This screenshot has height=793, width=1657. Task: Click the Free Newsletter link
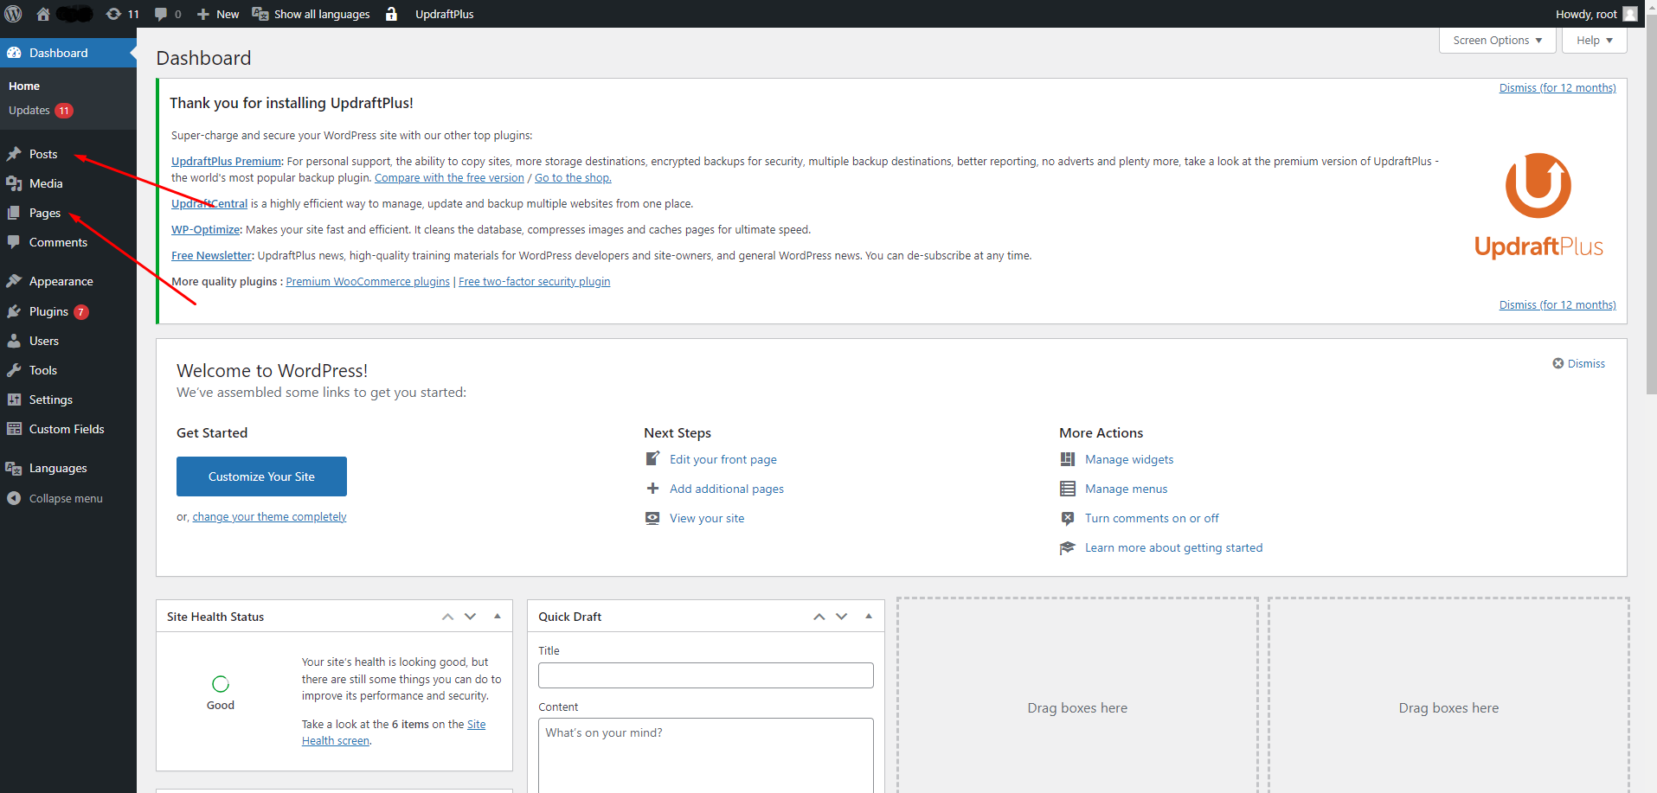point(211,255)
